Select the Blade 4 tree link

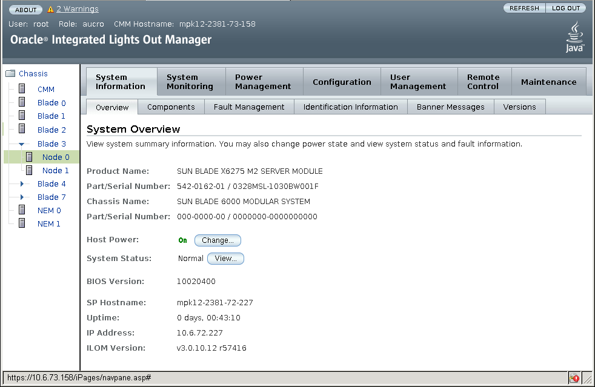coord(52,184)
